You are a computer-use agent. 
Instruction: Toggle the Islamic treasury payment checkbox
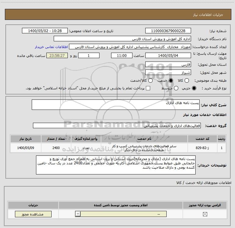(x=148, y=88)
